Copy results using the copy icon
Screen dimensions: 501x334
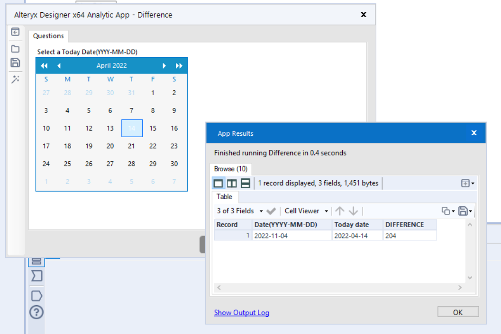446,211
